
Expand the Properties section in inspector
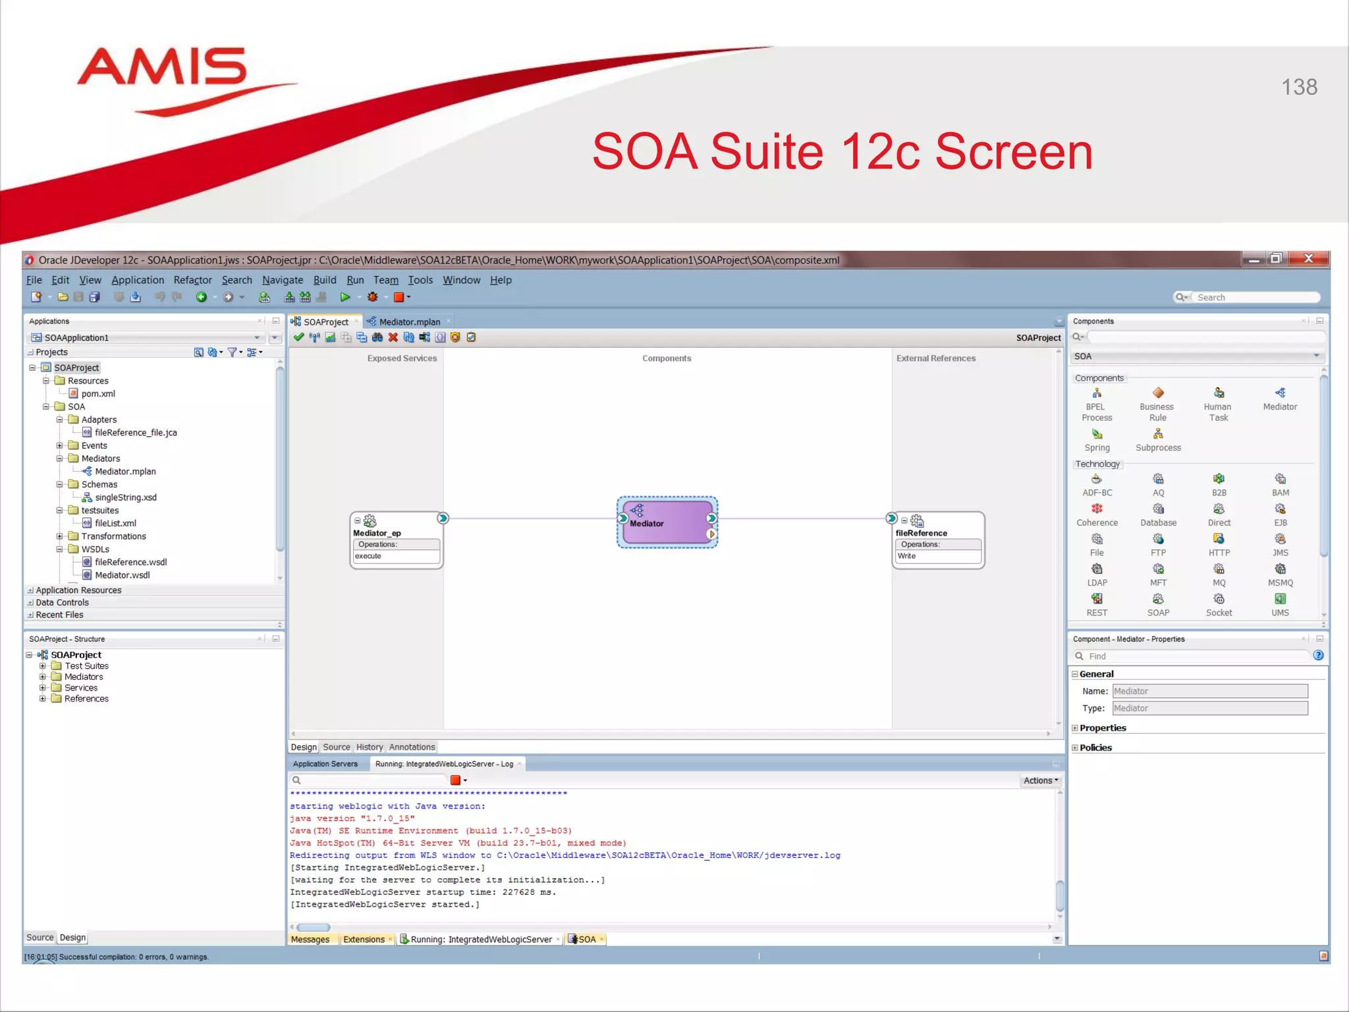tap(1075, 728)
